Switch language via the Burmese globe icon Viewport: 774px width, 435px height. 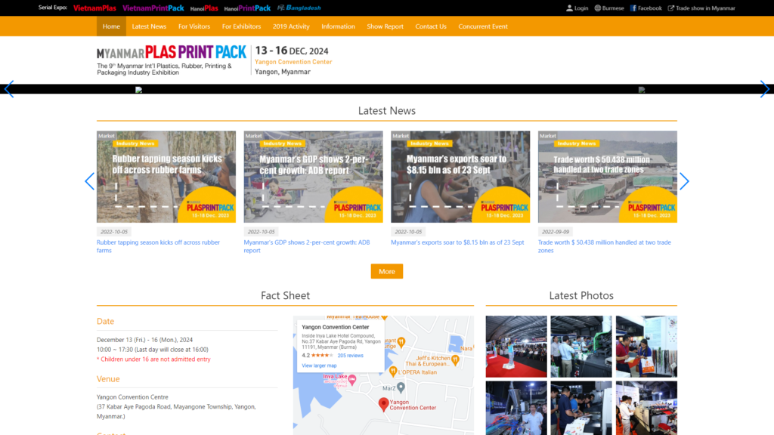click(597, 8)
